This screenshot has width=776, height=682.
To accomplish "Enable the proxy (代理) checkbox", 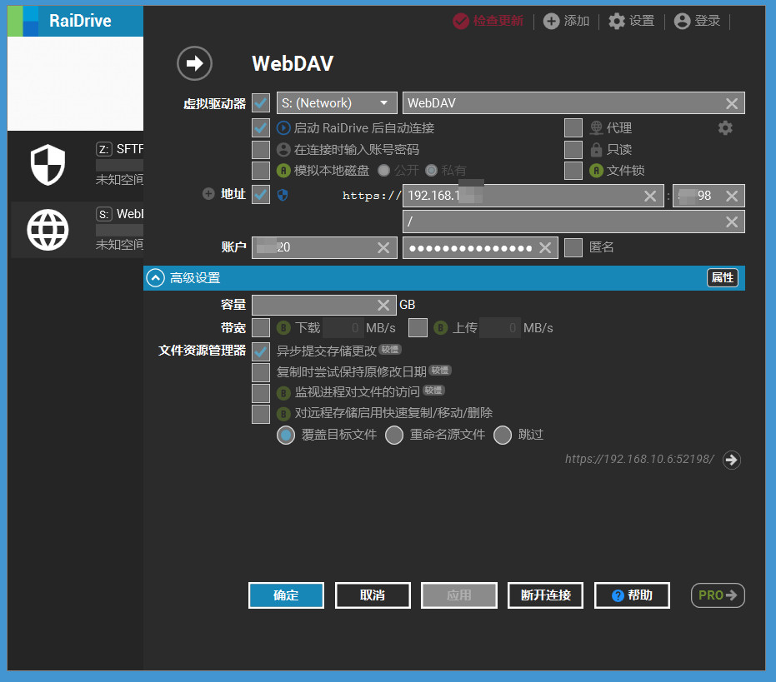I will point(573,128).
